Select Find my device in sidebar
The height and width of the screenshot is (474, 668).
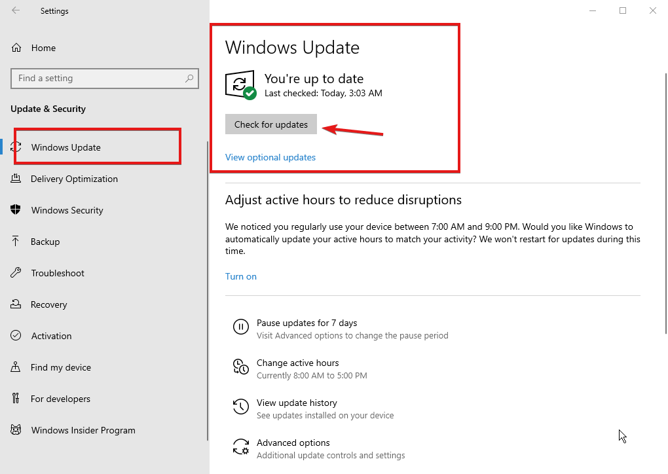[61, 367]
